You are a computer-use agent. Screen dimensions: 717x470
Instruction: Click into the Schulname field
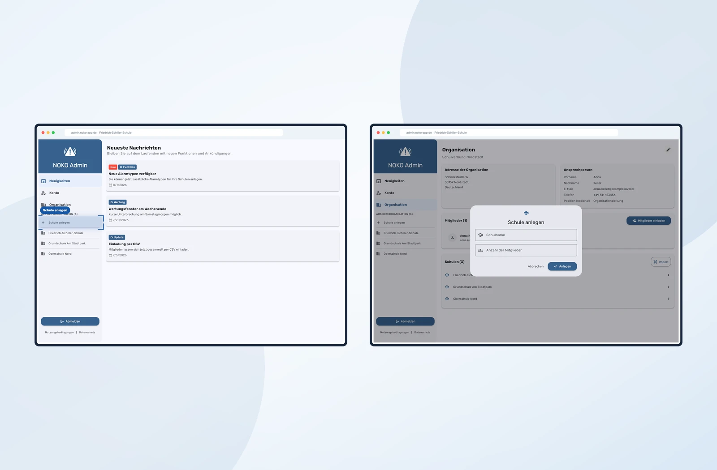click(526, 235)
